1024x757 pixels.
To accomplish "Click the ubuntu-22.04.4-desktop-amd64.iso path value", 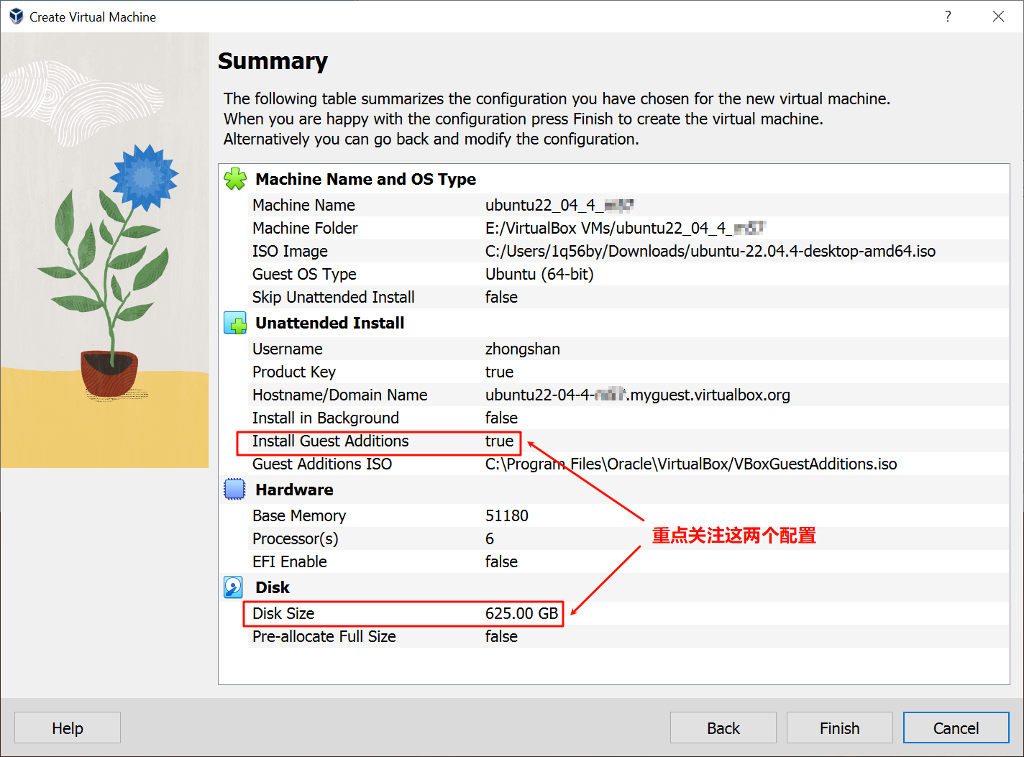I will [710, 251].
